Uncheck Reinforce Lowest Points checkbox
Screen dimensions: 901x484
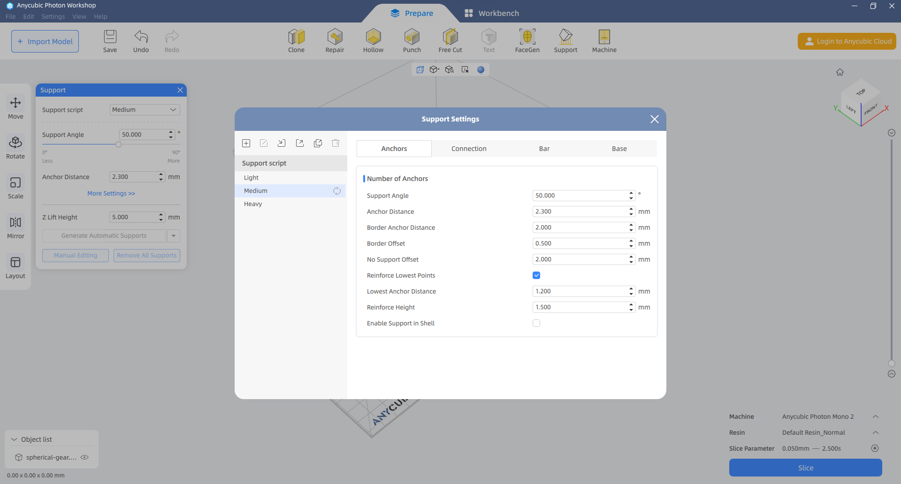tap(536, 275)
